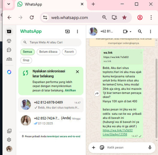Viewport: 158px width, 155px height.
Task: Open Communities icon in sidebar
Action: (x=9, y=59)
